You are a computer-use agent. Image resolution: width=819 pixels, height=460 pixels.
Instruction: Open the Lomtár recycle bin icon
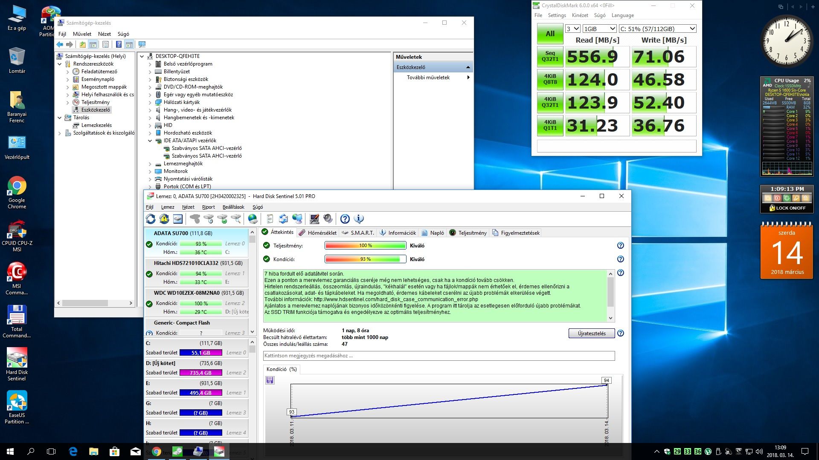coord(17,60)
